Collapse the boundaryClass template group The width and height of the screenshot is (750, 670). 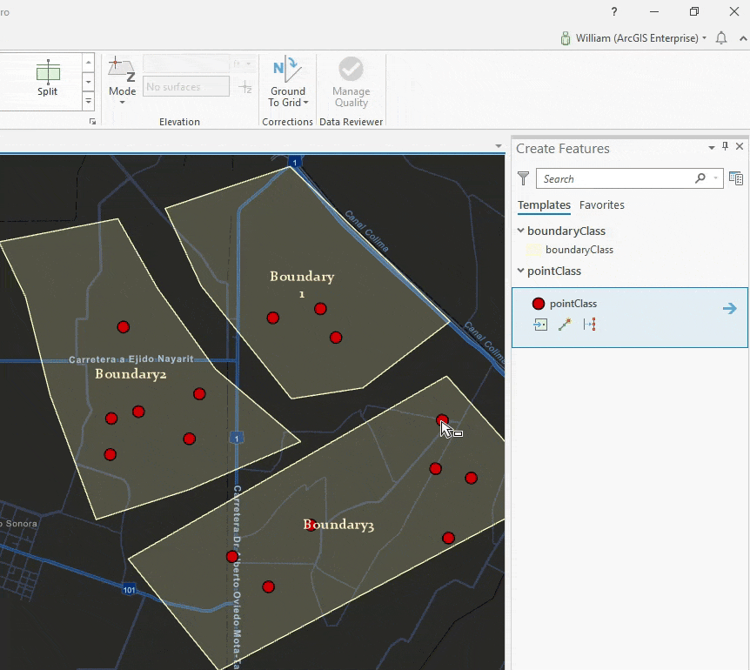(520, 231)
